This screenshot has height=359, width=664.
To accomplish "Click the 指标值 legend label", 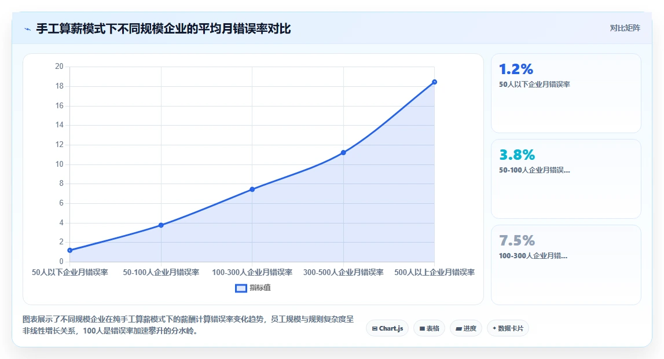I will pyautogui.click(x=260, y=288).
